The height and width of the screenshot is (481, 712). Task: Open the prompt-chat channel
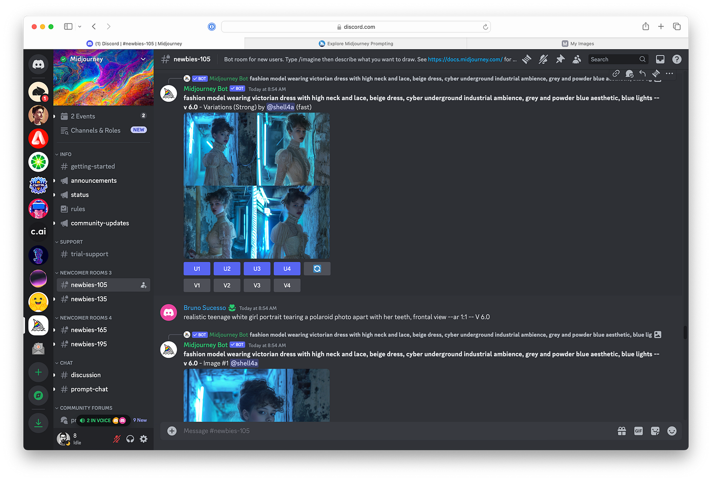103,389
